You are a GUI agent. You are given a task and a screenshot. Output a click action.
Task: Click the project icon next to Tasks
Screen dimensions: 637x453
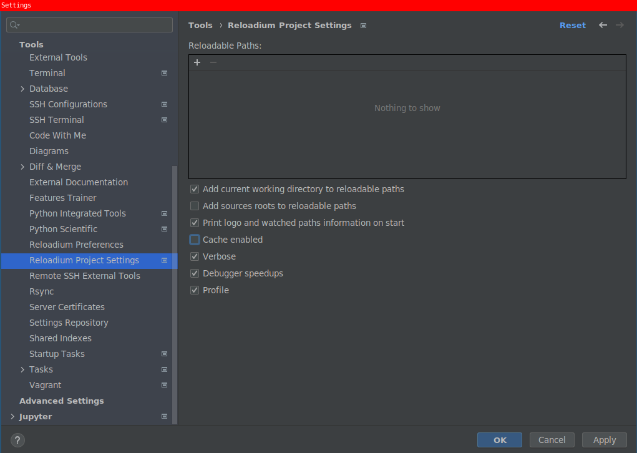click(x=165, y=370)
